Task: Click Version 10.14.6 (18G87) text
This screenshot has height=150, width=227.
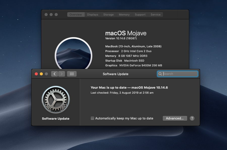Action: pyautogui.click(x=121, y=38)
